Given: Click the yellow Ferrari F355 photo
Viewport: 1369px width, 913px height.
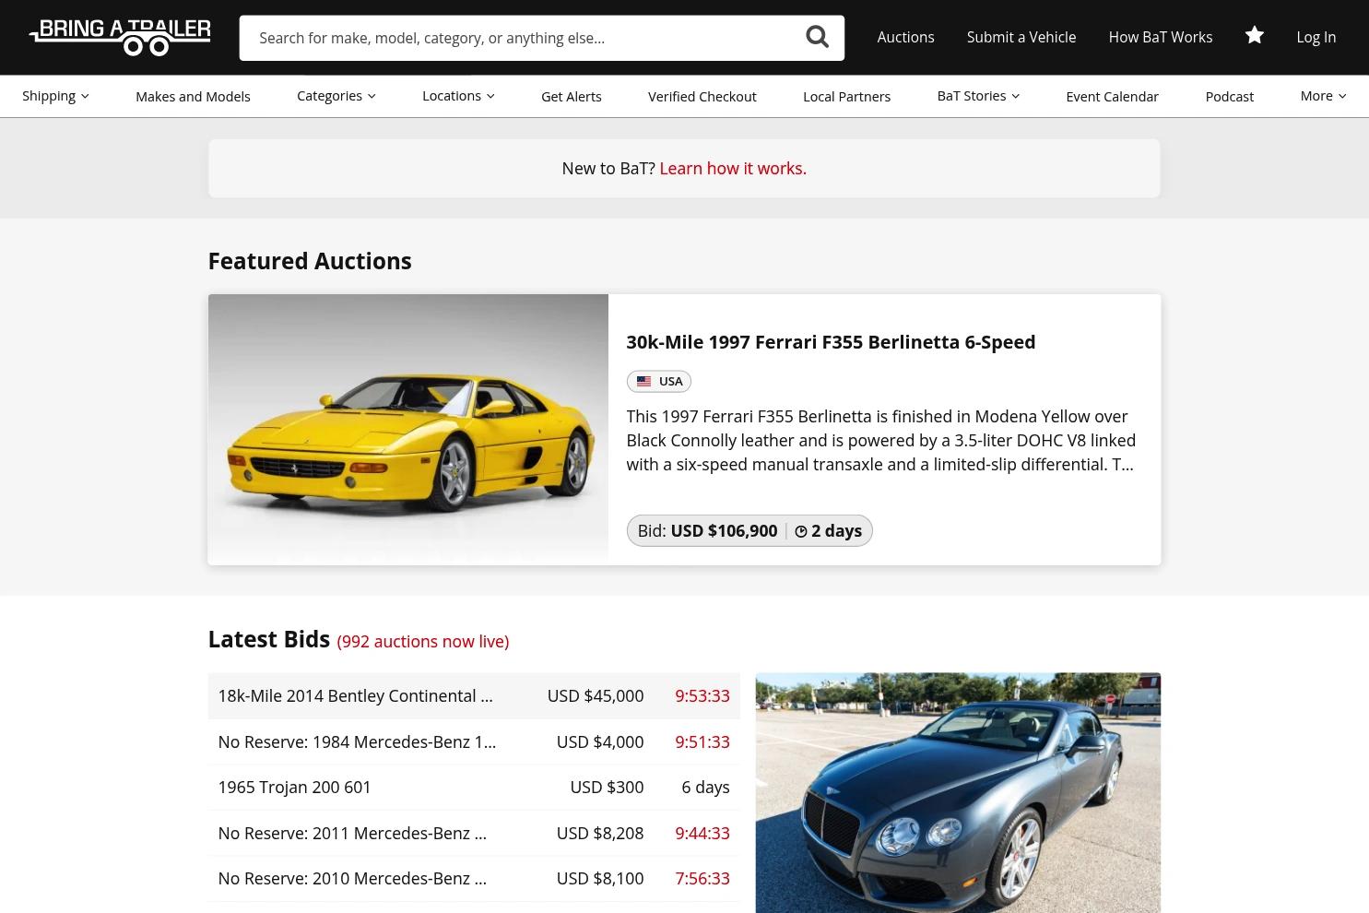Looking at the screenshot, I should (x=408, y=430).
